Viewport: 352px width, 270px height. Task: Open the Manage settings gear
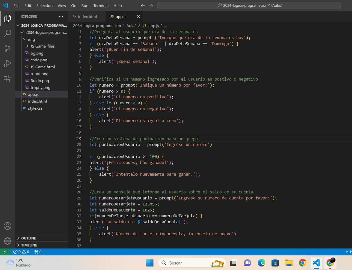[x=7, y=241]
